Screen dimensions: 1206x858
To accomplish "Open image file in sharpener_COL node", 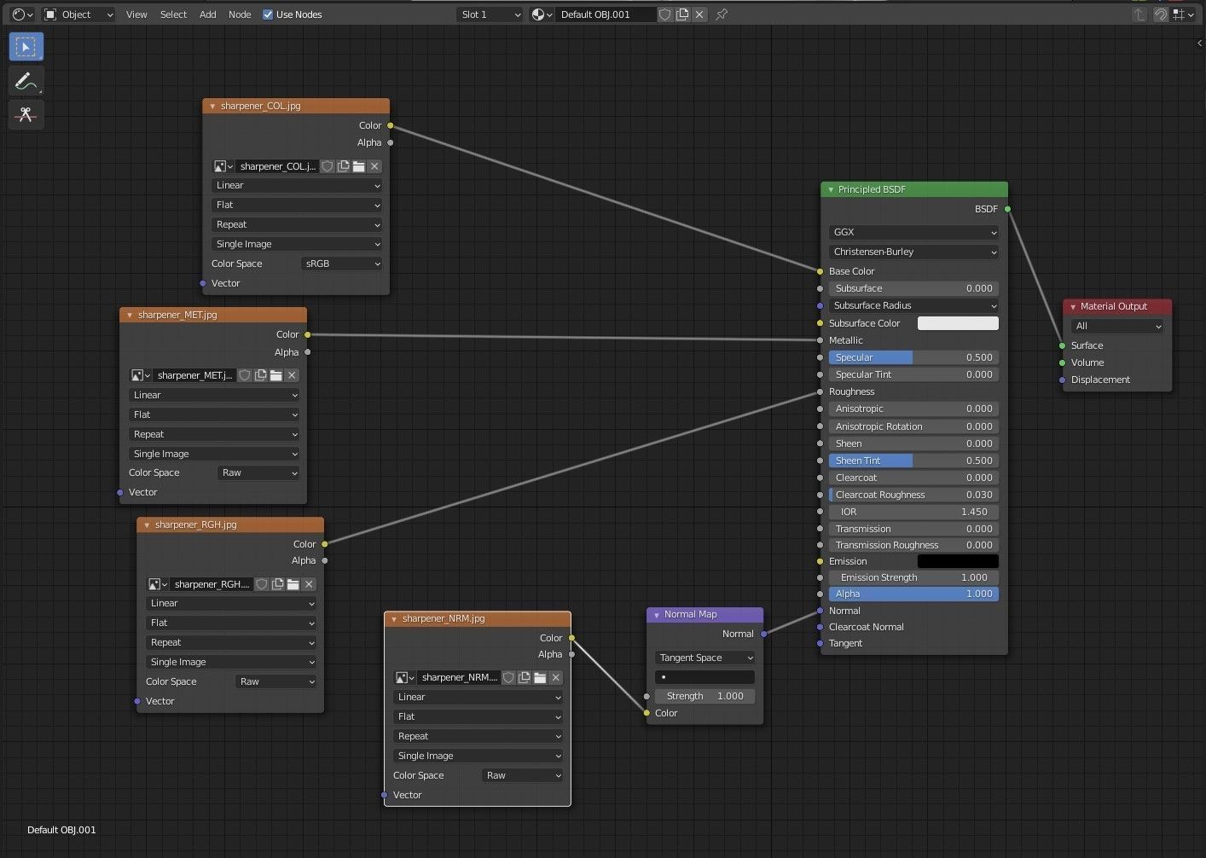I will tap(359, 166).
